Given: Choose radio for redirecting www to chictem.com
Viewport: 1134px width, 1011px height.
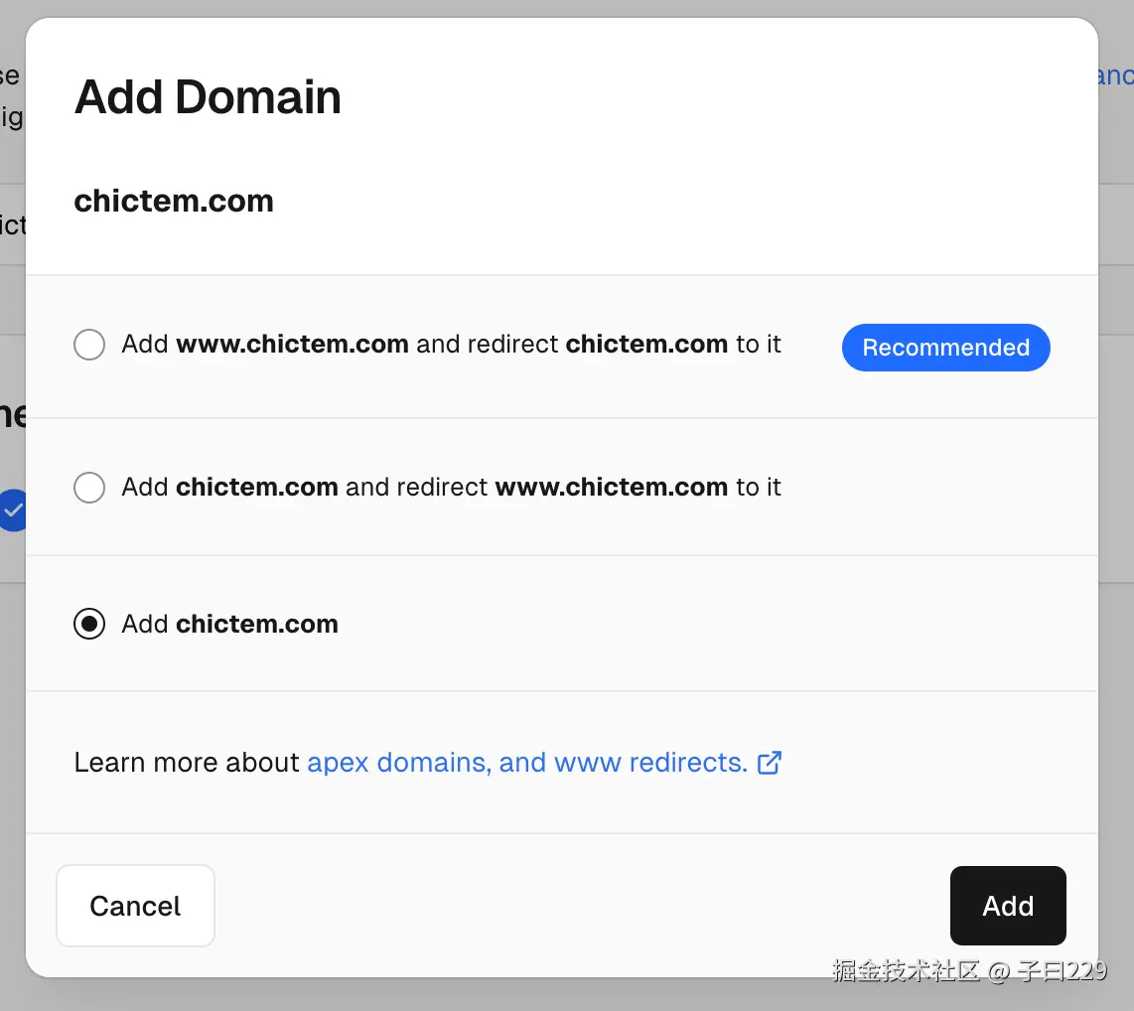Looking at the screenshot, I should (89, 488).
